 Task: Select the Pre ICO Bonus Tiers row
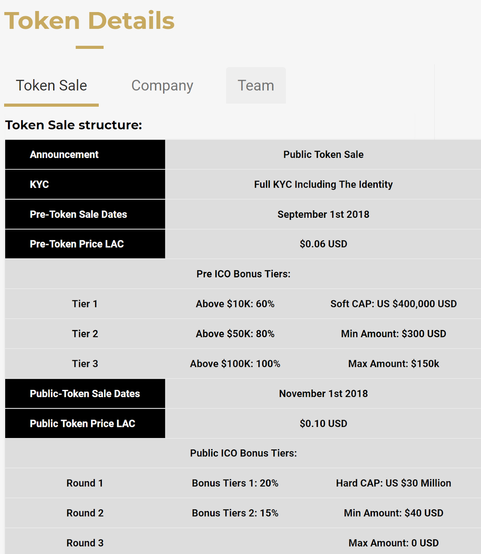pos(243,274)
